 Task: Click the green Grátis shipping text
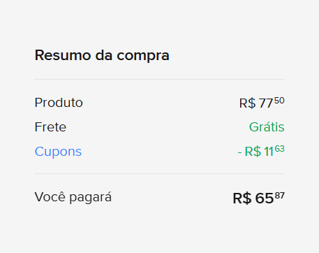pos(267,127)
